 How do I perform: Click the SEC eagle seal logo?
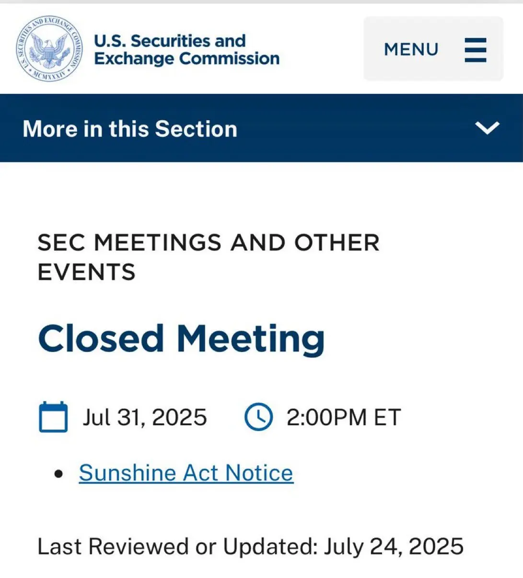(50, 49)
